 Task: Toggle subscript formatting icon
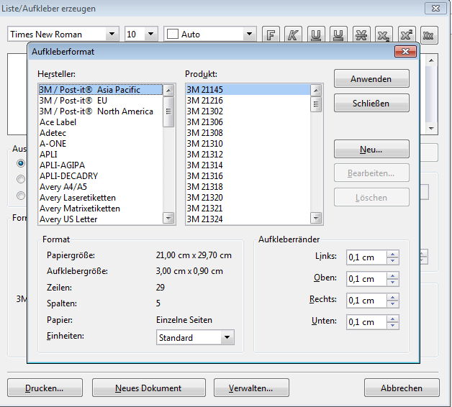384,35
